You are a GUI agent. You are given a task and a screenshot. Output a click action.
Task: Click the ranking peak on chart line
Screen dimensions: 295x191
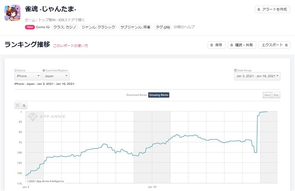pyautogui.click(x=265, y=112)
